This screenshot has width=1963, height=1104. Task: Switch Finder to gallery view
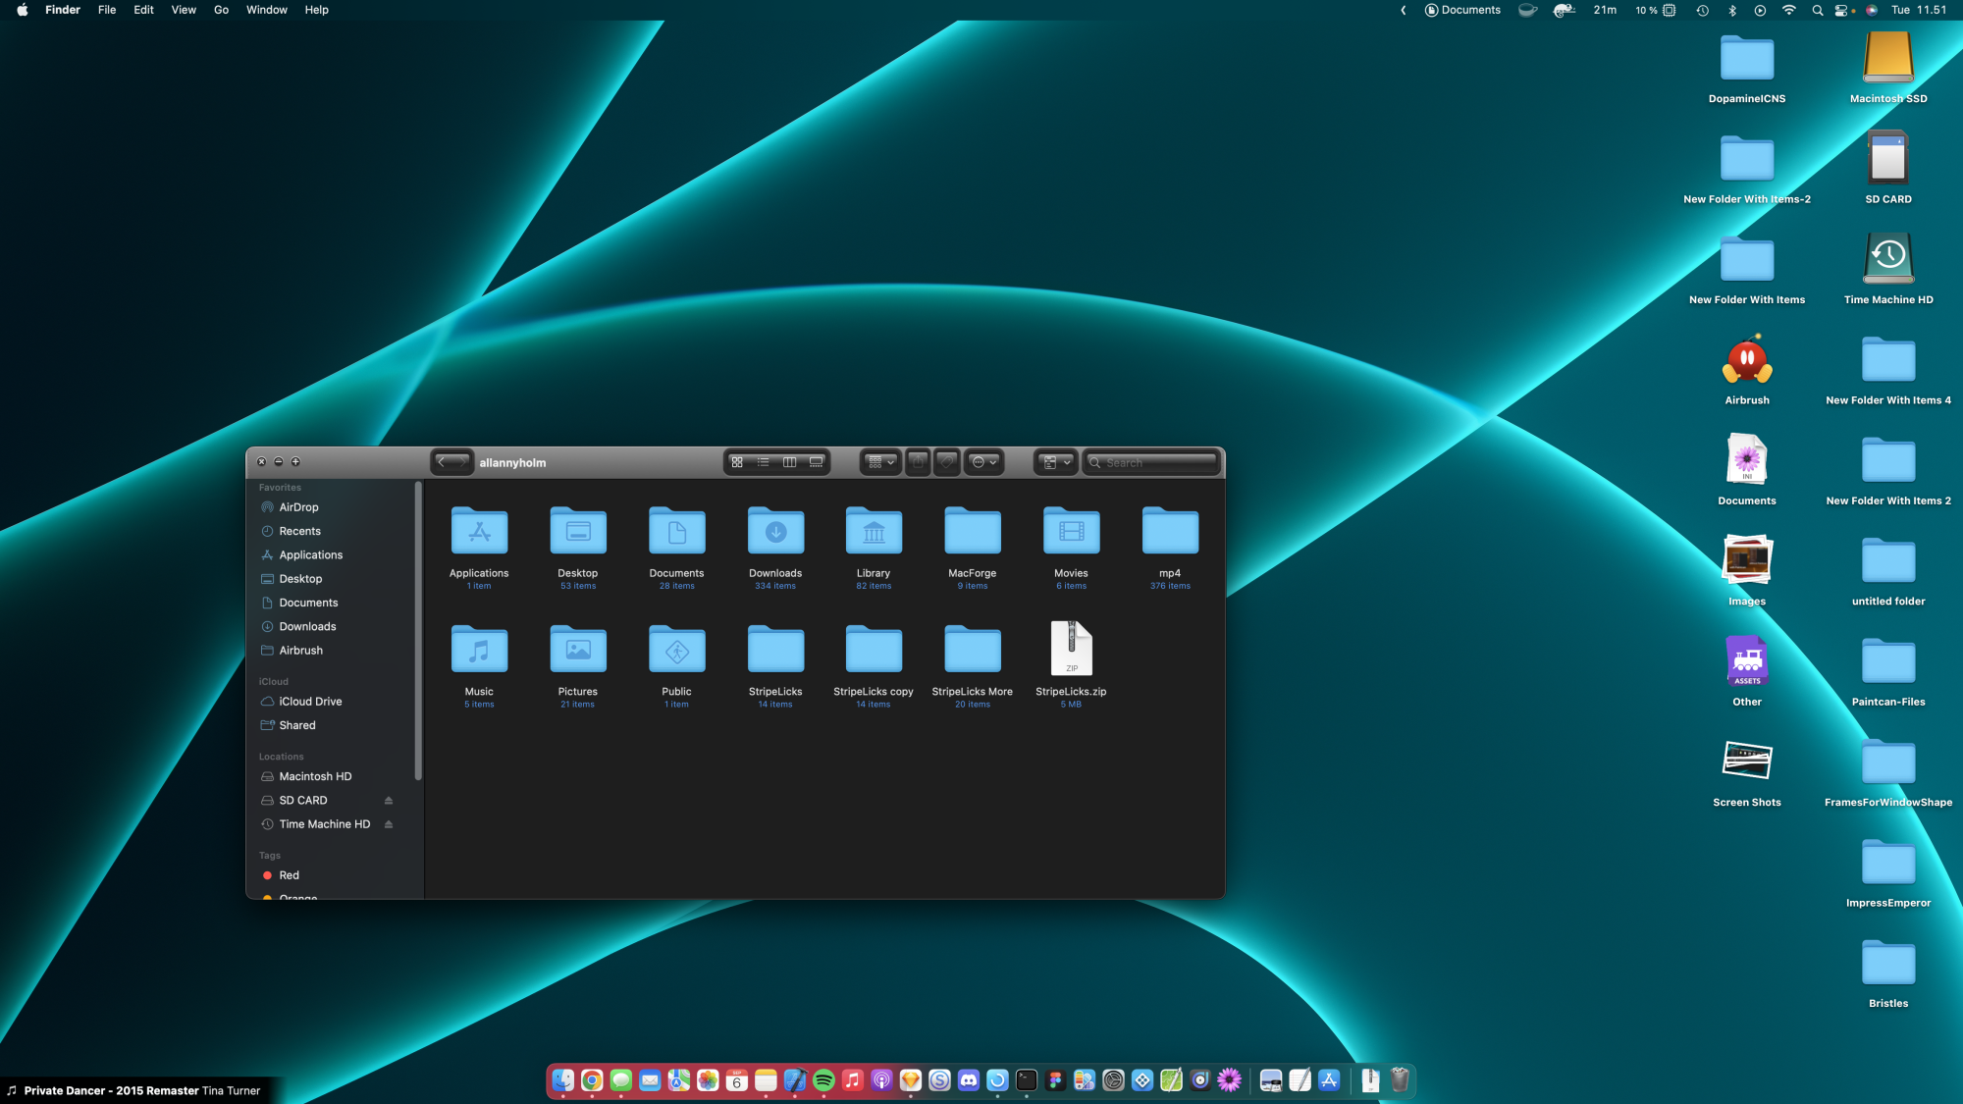[816, 462]
